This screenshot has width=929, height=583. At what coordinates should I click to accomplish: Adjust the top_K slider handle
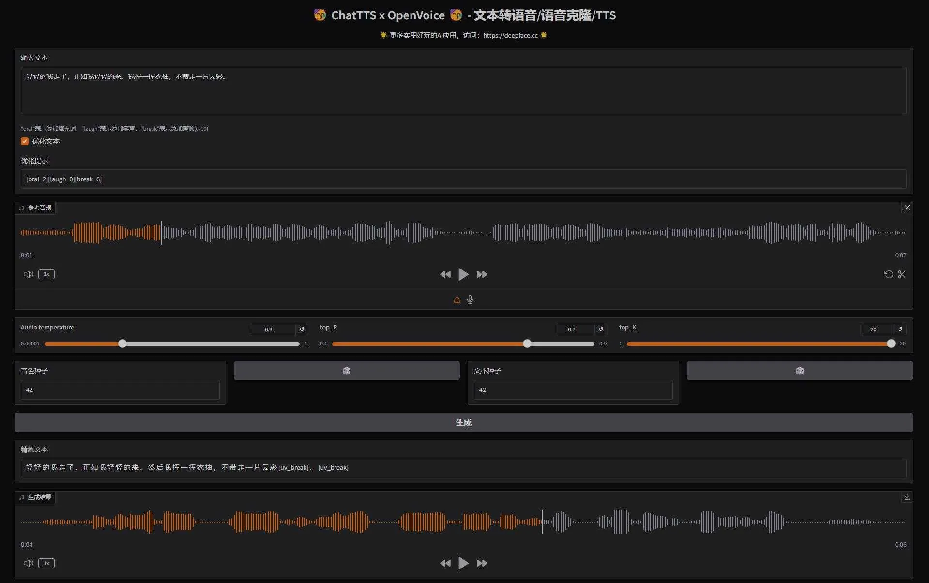pos(891,344)
